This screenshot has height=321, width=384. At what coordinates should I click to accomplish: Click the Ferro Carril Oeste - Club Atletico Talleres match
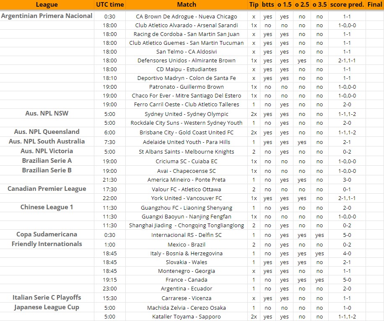pos(187,105)
